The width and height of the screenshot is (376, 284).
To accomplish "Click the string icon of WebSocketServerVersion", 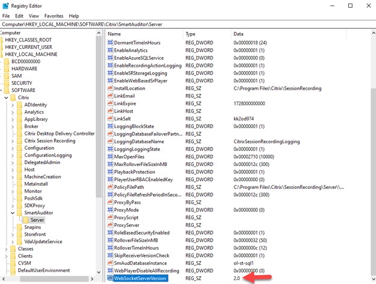I will pos(110,278).
